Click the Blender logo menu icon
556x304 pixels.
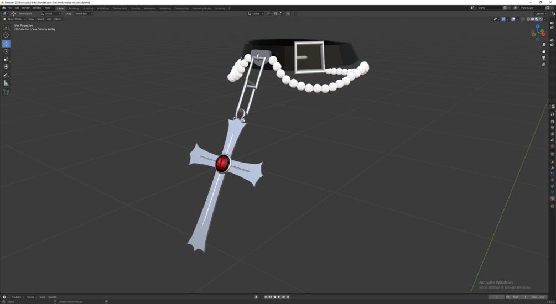[4, 8]
